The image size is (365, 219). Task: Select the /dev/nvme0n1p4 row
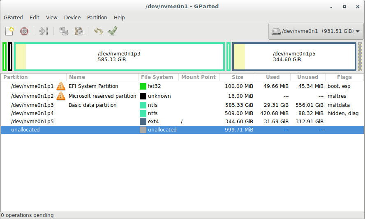[182, 113]
